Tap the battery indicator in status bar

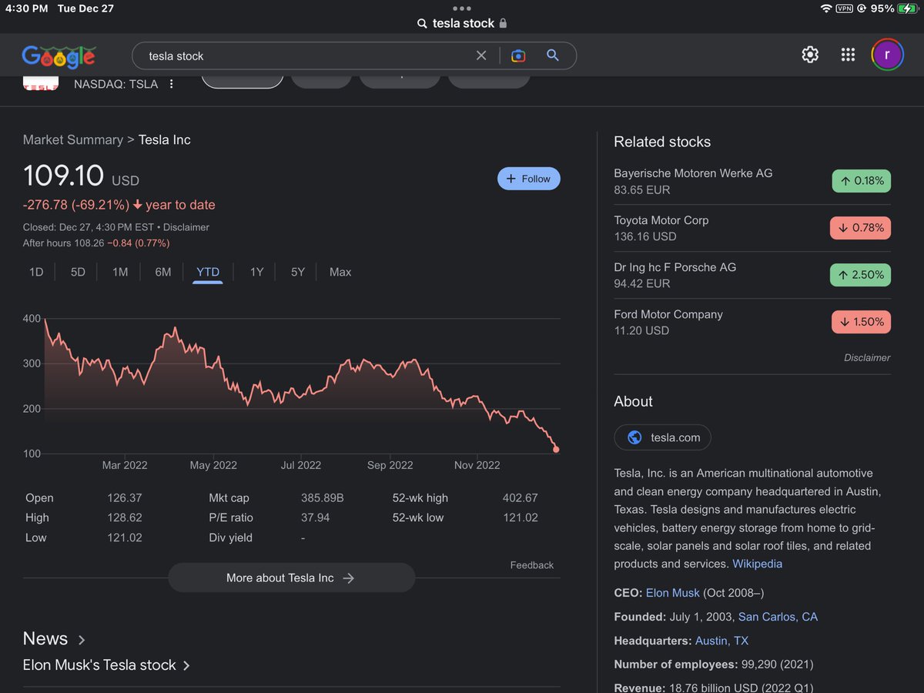click(906, 8)
